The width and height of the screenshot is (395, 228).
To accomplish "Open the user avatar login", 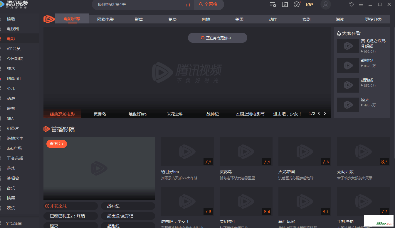I will (x=326, y=4).
